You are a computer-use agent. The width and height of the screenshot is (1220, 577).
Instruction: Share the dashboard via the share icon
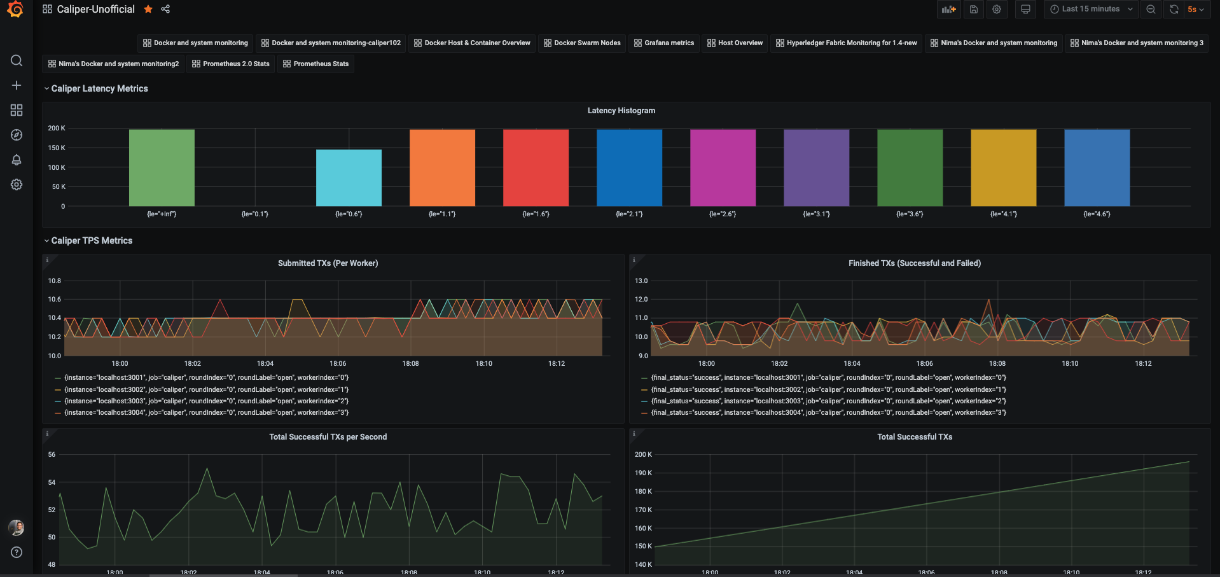click(x=165, y=9)
